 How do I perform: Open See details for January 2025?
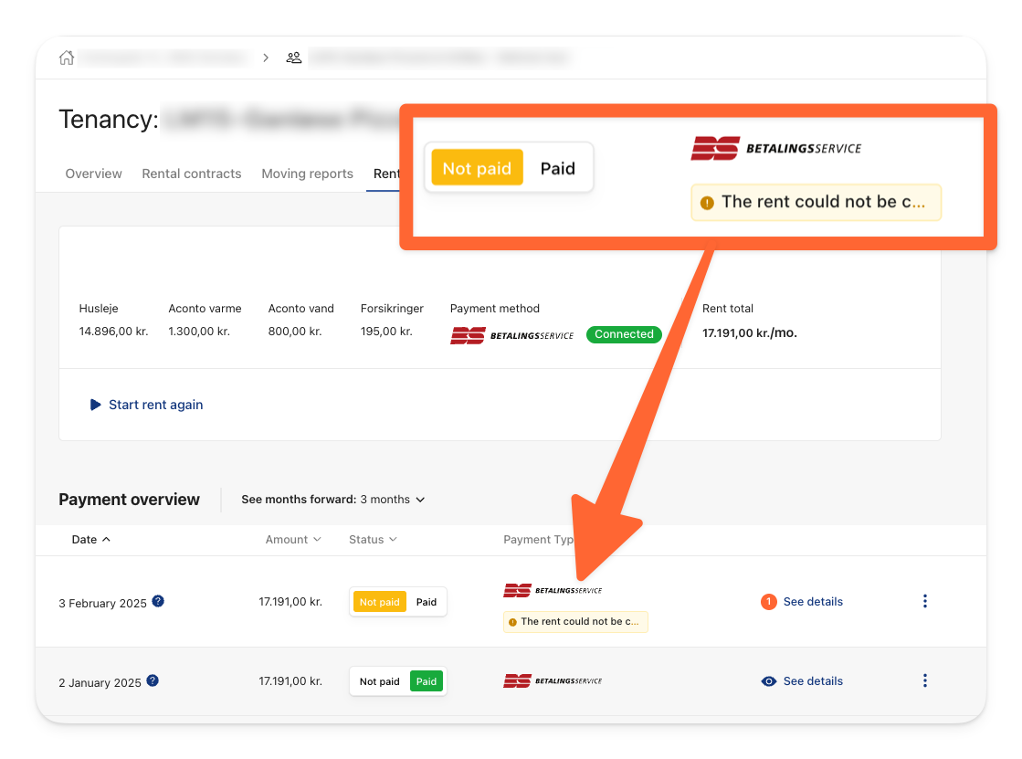(813, 680)
